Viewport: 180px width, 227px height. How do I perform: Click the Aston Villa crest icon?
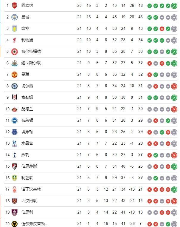click(14, 29)
